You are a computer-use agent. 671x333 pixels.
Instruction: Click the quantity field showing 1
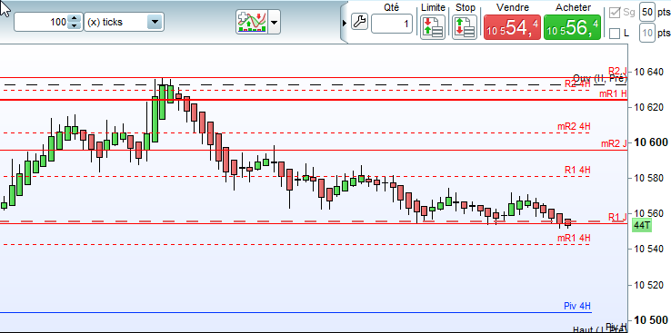(x=392, y=24)
